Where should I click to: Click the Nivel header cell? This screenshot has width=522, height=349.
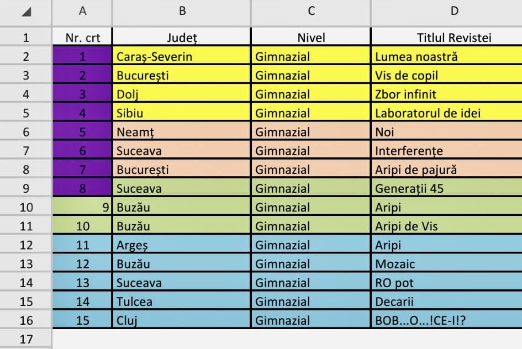click(x=311, y=37)
